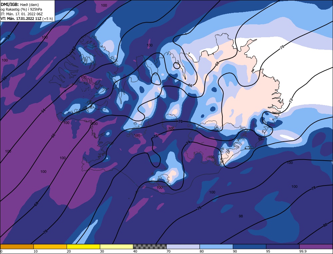Click the 'og Rakastig (%) í 925hPa' line
The width and height of the screenshot is (333, 254).
pos(21,9)
